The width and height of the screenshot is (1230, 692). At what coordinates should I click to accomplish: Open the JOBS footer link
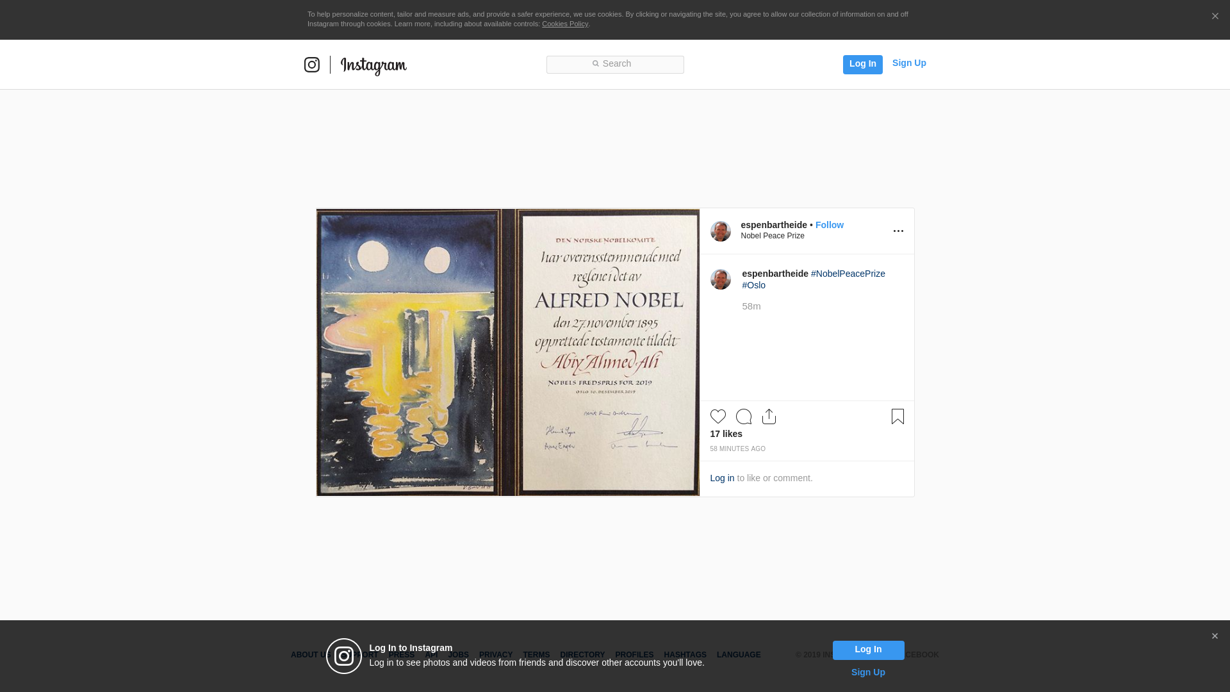tap(458, 655)
